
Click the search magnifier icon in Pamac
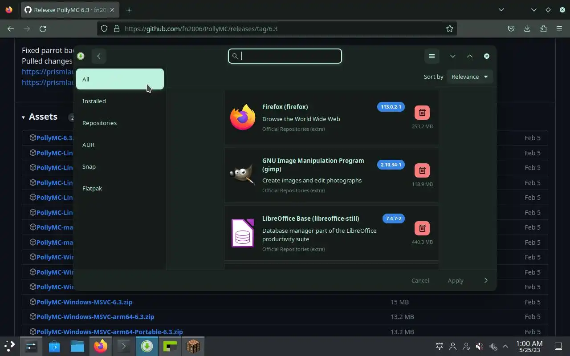tap(235, 56)
